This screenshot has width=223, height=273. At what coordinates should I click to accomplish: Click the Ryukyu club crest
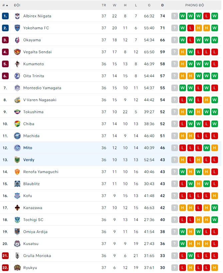[17, 268]
